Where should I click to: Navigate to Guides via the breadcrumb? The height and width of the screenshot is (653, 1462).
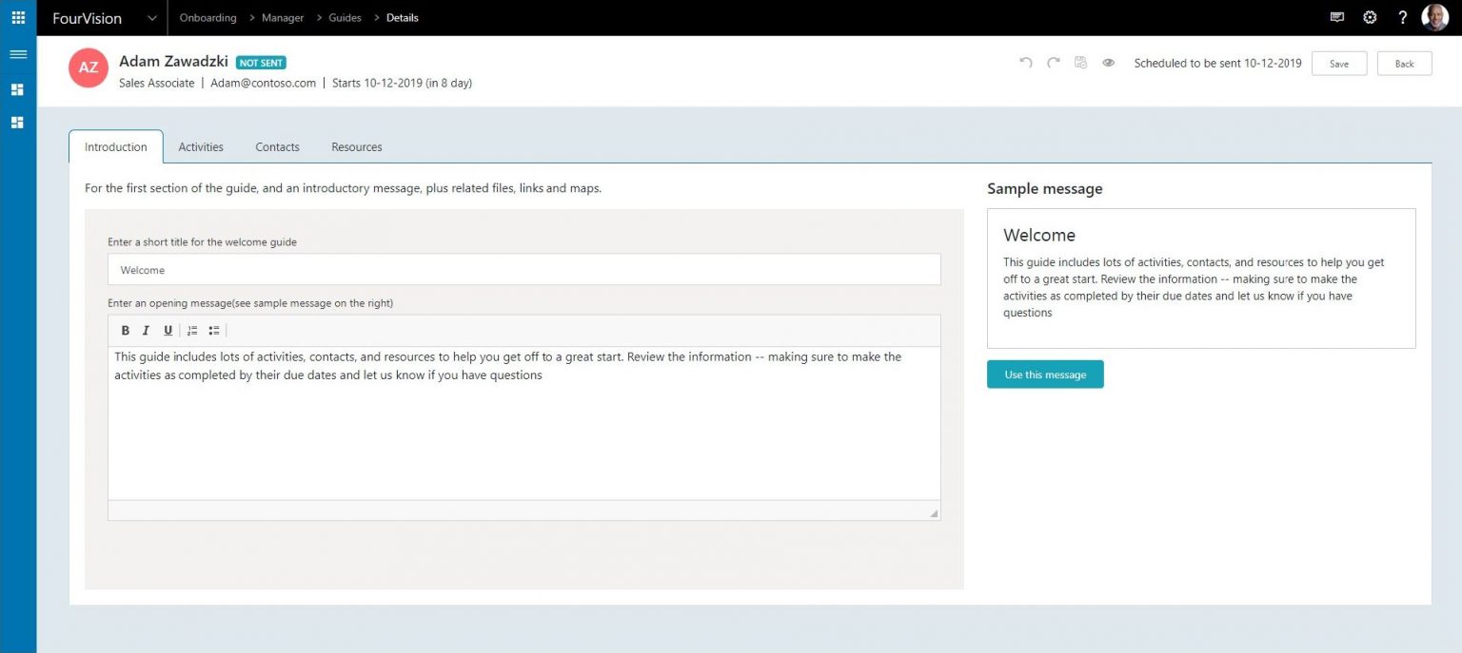[344, 17]
